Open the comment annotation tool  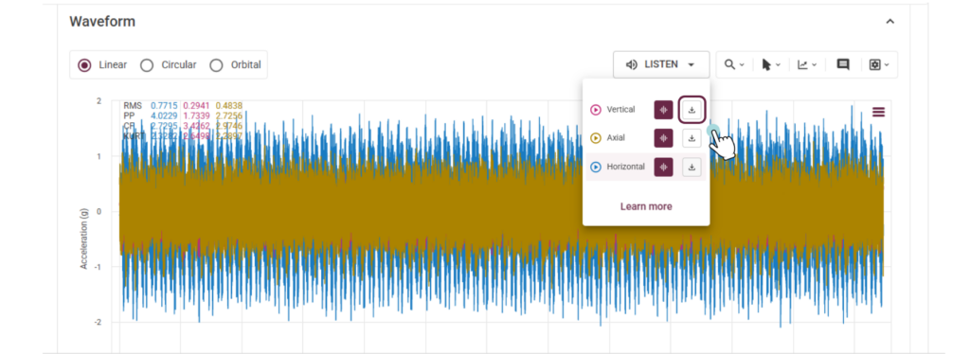(x=842, y=64)
